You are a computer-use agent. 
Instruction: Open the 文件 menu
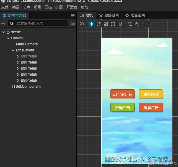(x=5, y=7)
